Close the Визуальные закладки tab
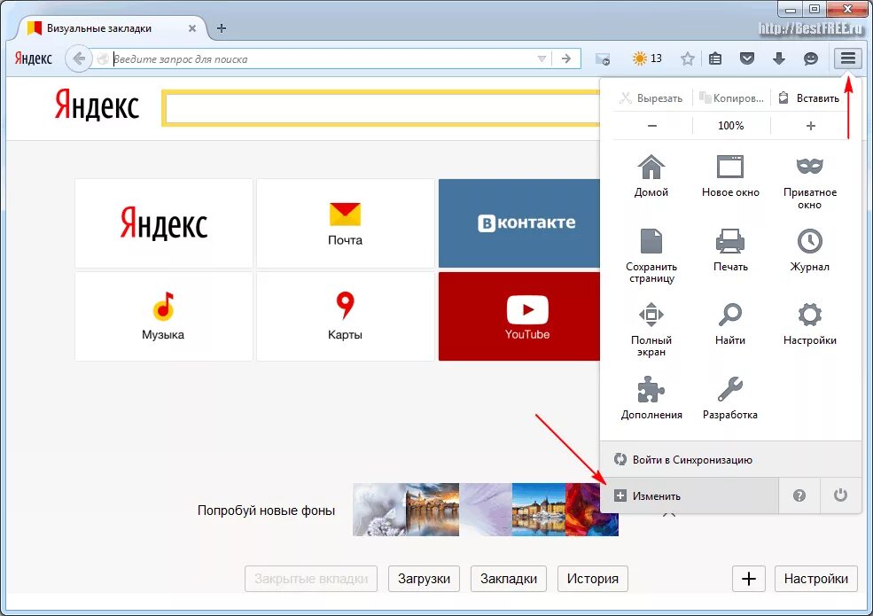Screen dimensions: 873x616 192,28
